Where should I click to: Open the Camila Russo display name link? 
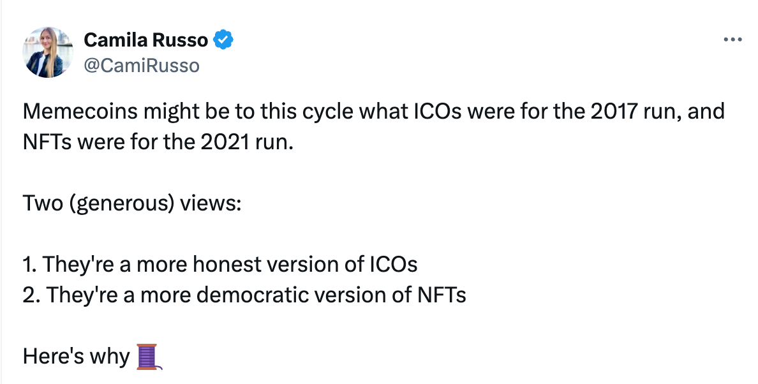(145, 40)
